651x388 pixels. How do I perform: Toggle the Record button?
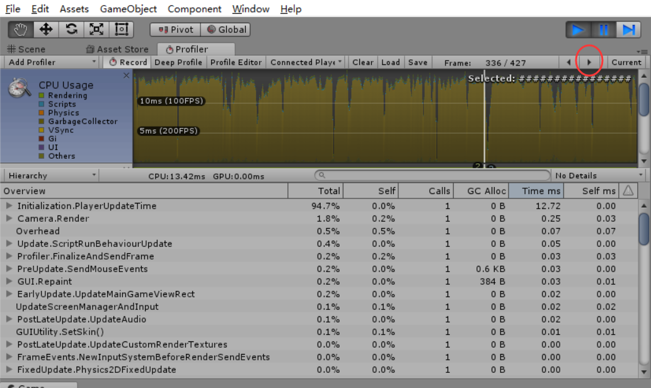click(128, 62)
